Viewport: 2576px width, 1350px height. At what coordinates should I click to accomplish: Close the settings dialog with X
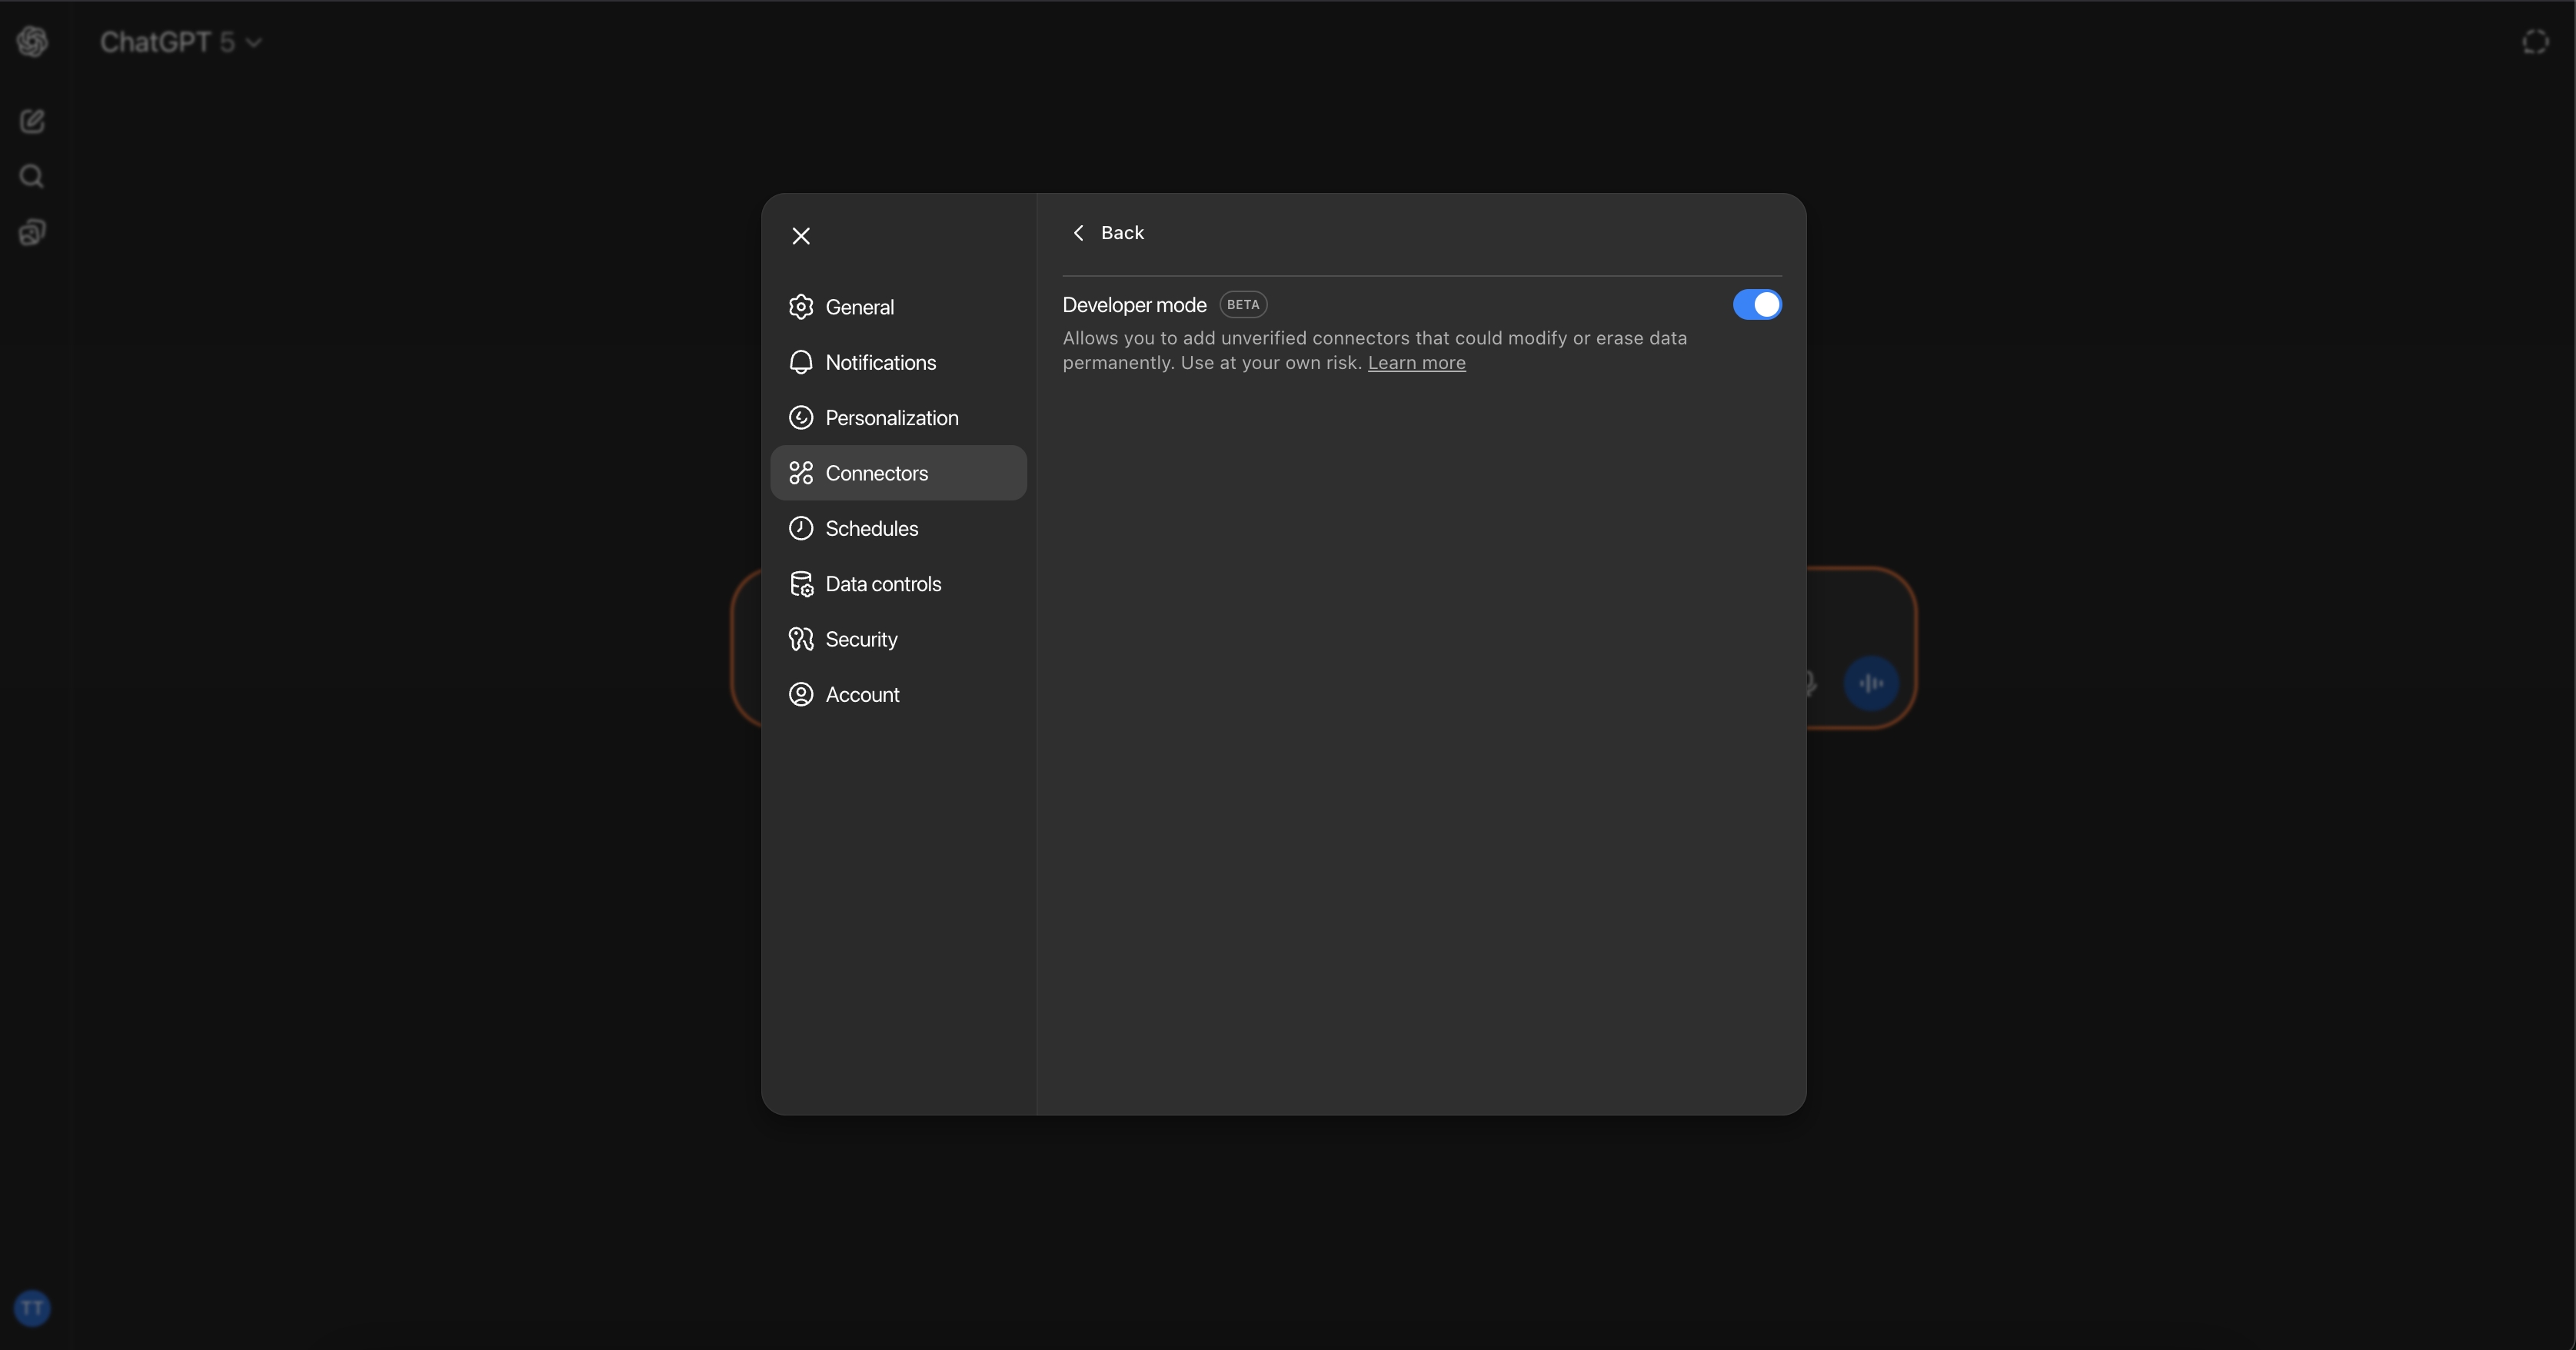[x=801, y=236]
